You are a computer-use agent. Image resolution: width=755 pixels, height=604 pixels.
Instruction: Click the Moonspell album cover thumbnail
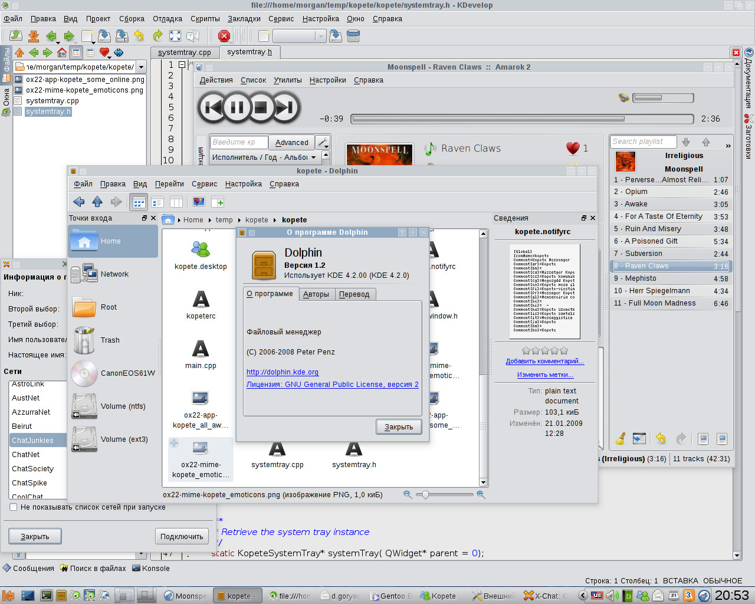click(x=625, y=162)
